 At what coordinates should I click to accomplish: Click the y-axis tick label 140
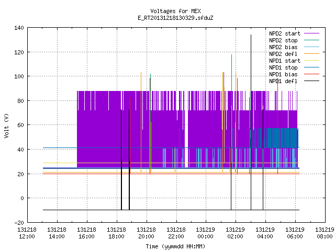tap(19, 28)
